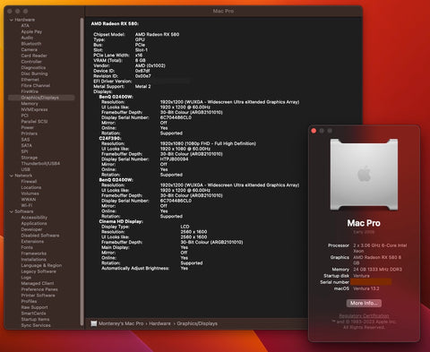
Task: Select Fonts in the sidebar
Action: [x=27, y=247]
